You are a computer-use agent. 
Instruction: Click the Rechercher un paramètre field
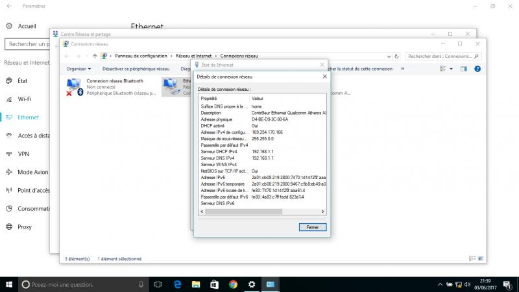pos(27,44)
